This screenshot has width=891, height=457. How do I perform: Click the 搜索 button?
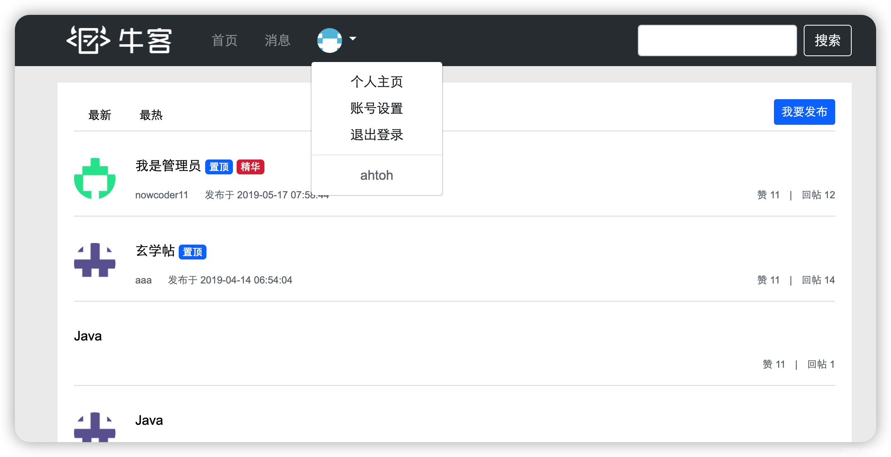[827, 40]
